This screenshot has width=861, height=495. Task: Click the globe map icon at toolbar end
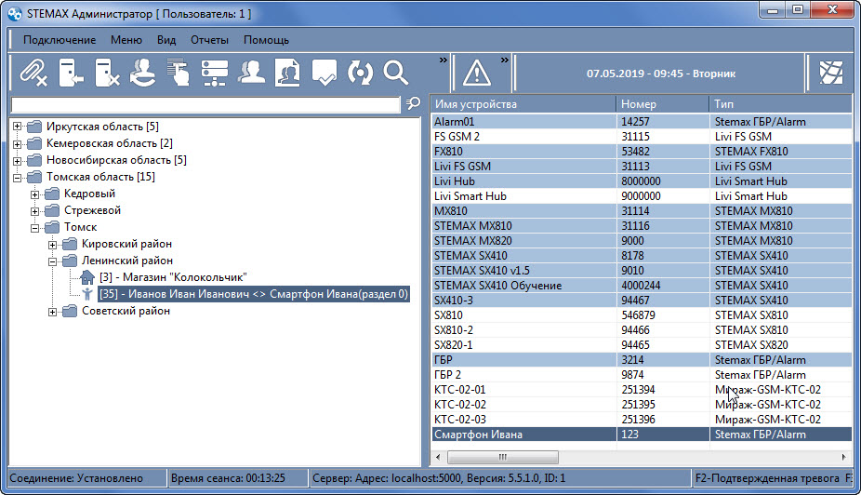tap(831, 72)
